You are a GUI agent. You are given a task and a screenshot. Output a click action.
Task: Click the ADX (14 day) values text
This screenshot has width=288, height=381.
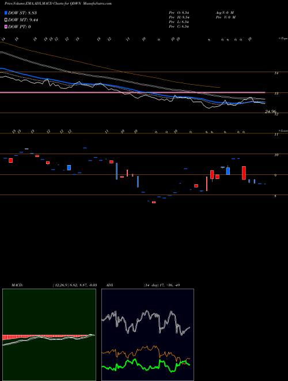click(x=162, y=285)
